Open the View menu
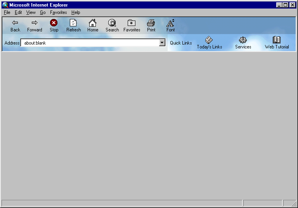The image size is (298, 208). tap(31, 12)
